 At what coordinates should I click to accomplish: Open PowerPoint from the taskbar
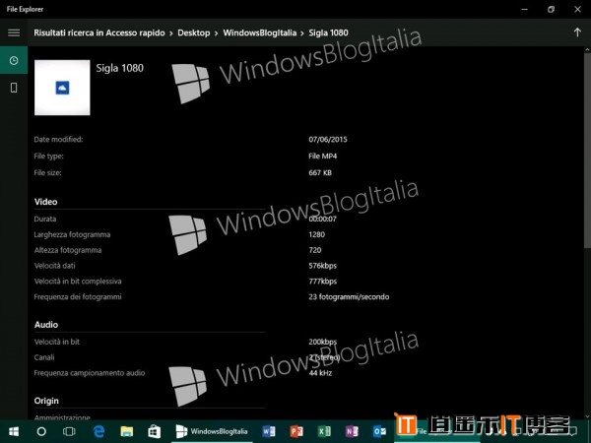pos(296,431)
